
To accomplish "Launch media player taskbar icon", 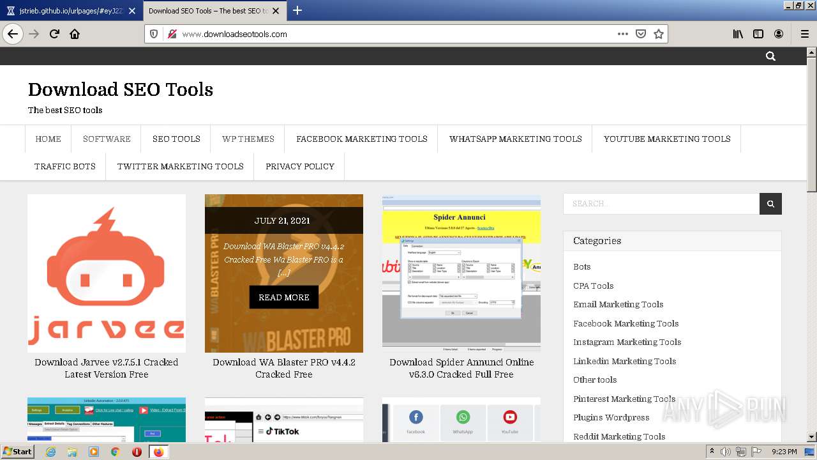I will [x=94, y=452].
